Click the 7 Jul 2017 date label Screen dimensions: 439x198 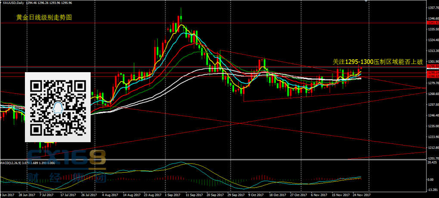click(46, 195)
